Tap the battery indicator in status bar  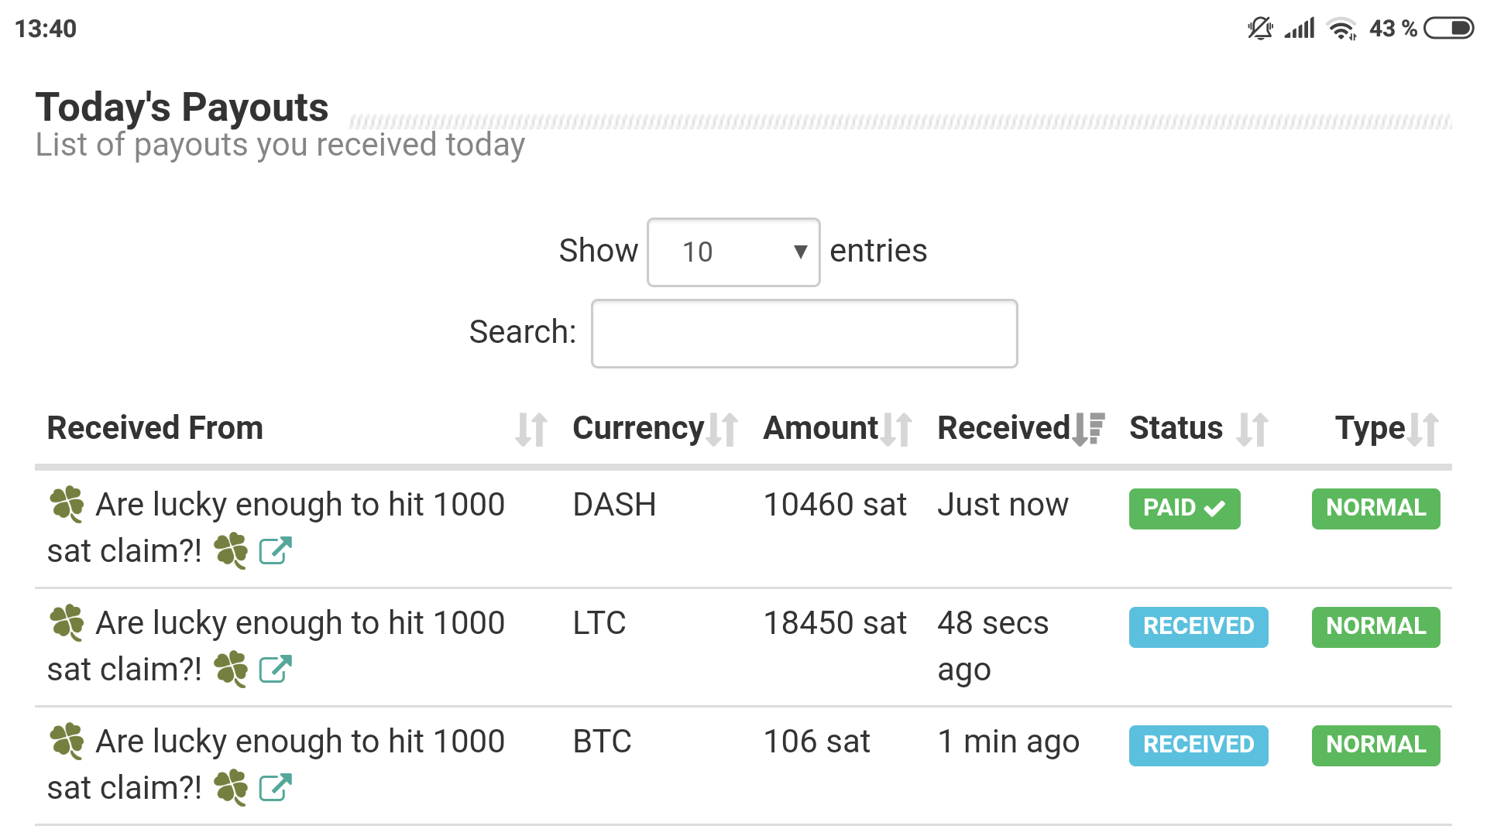point(1448,29)
